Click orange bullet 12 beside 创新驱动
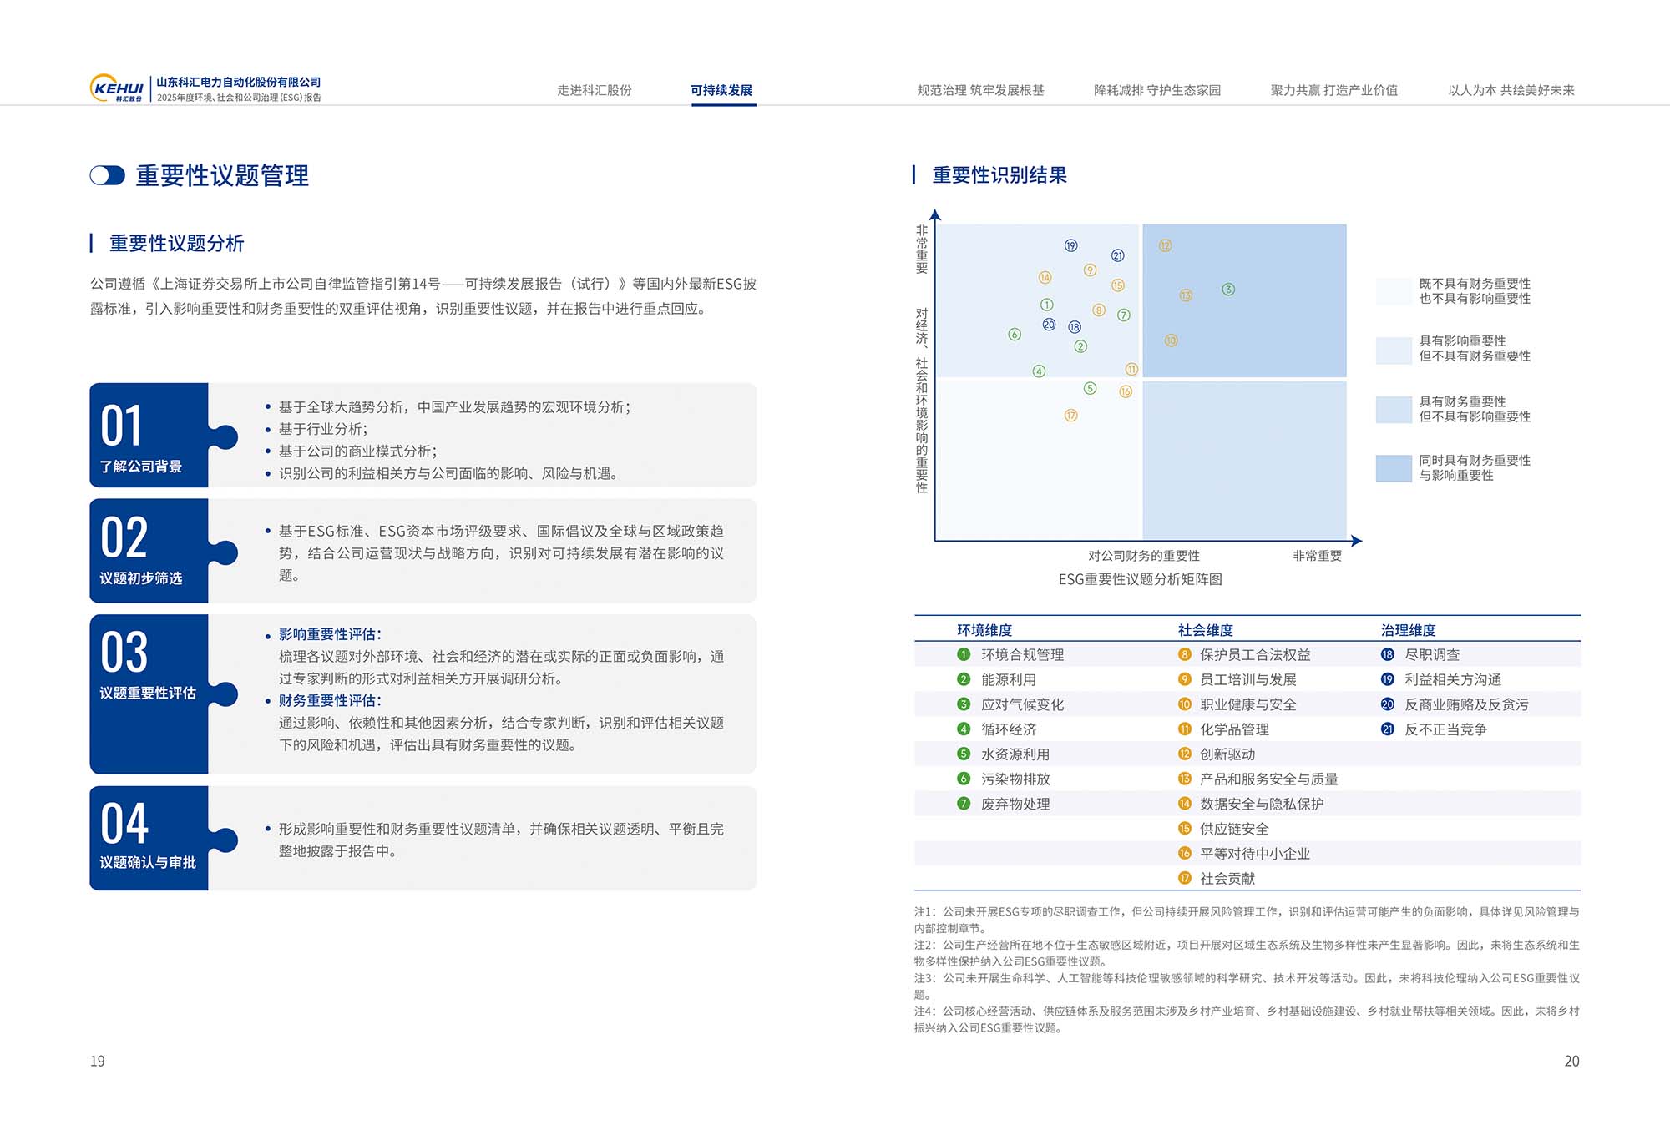 [x=1184, y=754]
